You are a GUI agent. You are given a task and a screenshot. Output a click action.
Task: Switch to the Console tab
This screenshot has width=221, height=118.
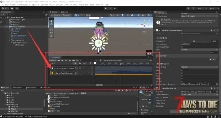18,87
